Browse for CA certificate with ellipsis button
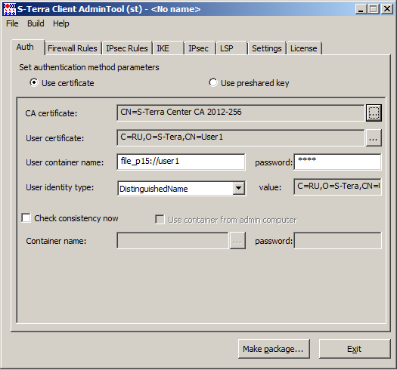This screenshot has width=397, height=370. pos(374,113)
